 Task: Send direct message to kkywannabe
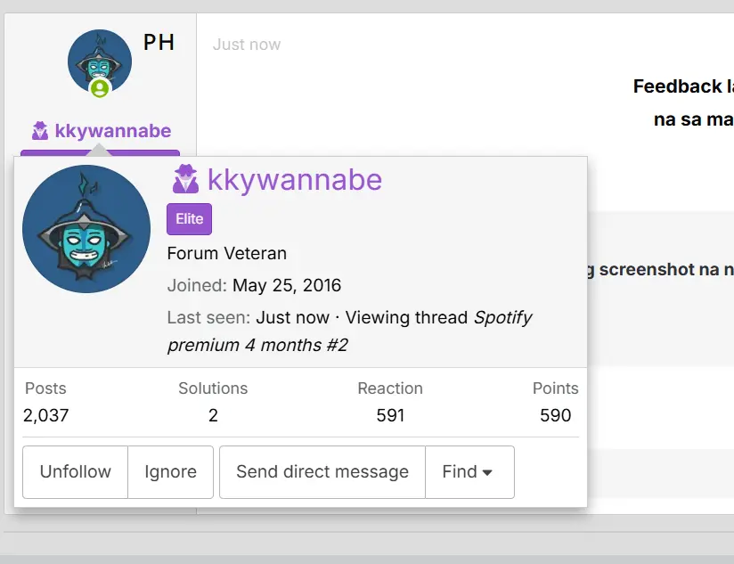pyautogui.click(x=322, y=472)
